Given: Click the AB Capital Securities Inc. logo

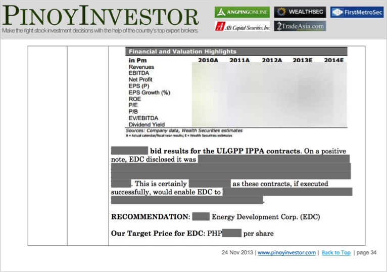Looking at the screenshot, I should click(243, 26).
